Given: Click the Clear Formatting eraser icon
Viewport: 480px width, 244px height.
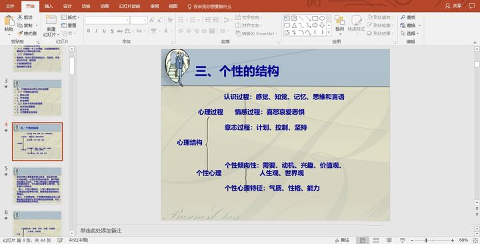Looking at the screenshot, I should (170, 20).
